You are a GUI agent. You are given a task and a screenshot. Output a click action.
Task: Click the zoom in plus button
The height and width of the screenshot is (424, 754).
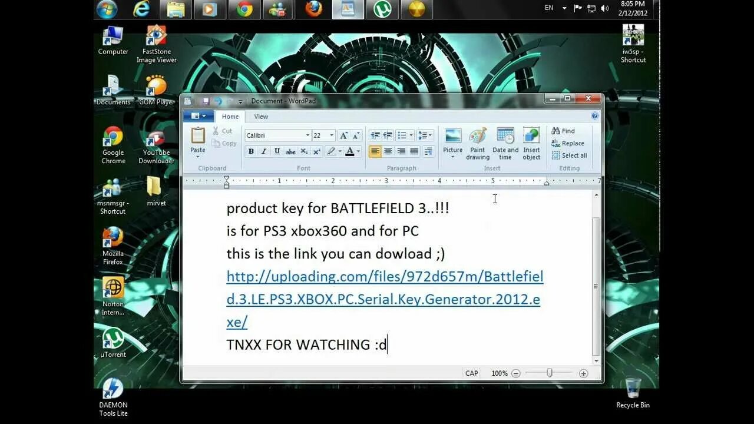point(583,373)
